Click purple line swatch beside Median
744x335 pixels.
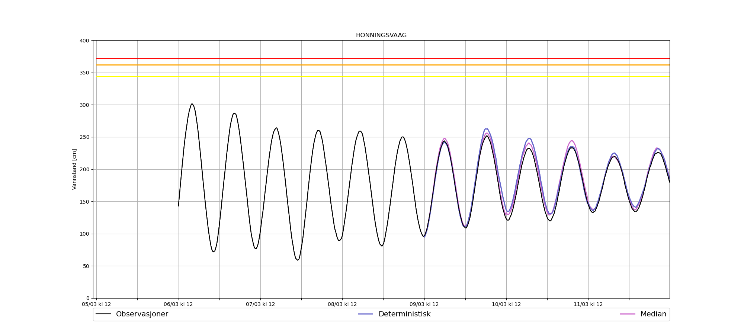coord(627,314)
